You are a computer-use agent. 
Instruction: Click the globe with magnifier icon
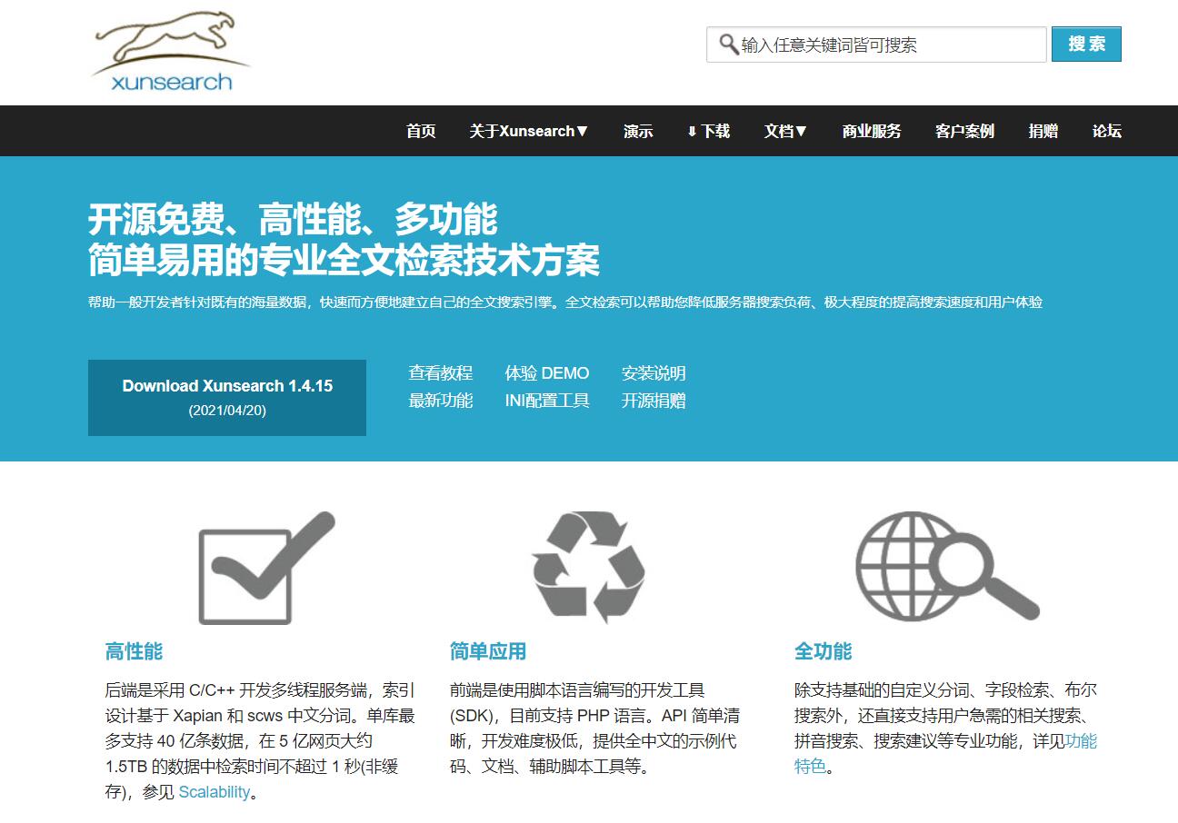(x=946, y=567)
